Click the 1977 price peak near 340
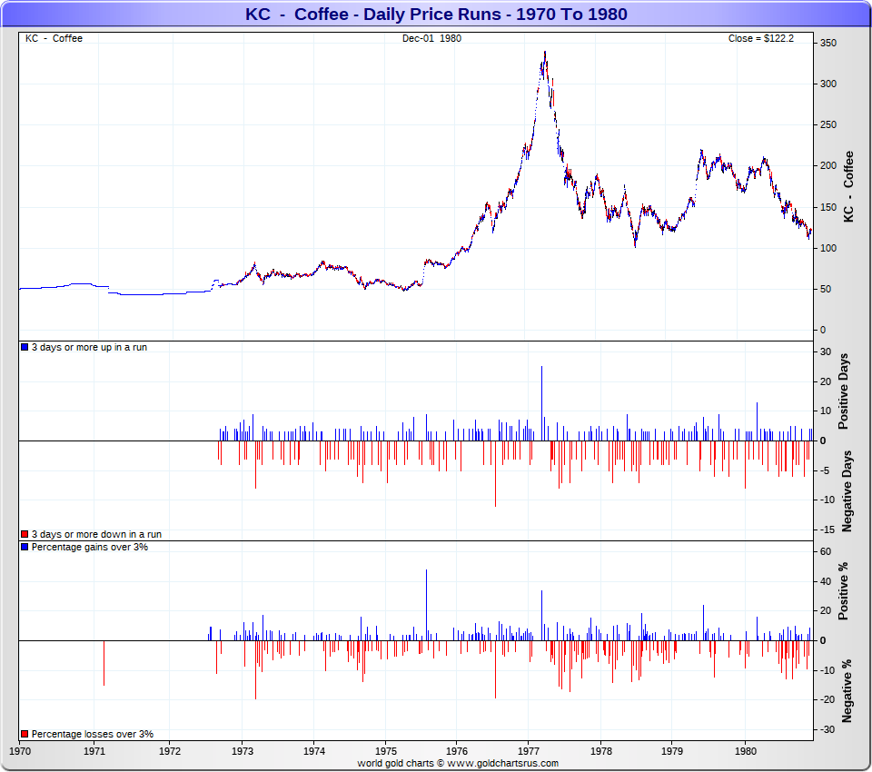This screenshot has width=872, height=772. (545, 54)
